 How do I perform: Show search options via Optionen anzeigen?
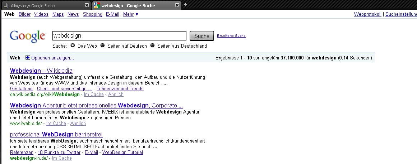coord(53,58)
